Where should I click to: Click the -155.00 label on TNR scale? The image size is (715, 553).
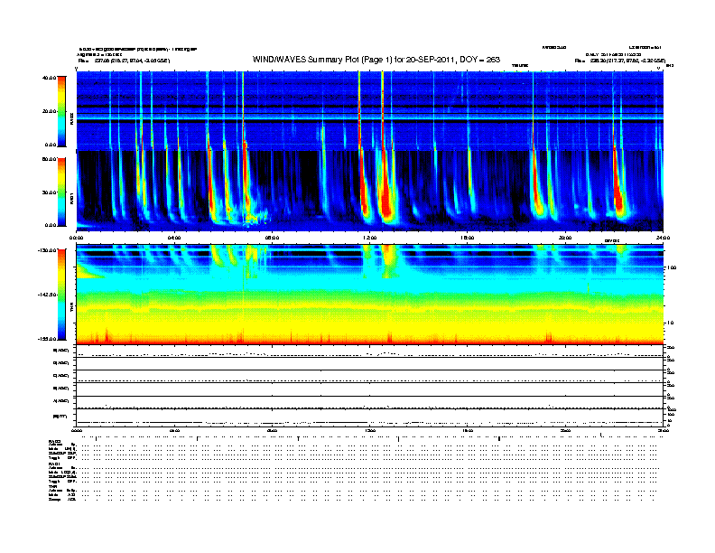[47, 339]
